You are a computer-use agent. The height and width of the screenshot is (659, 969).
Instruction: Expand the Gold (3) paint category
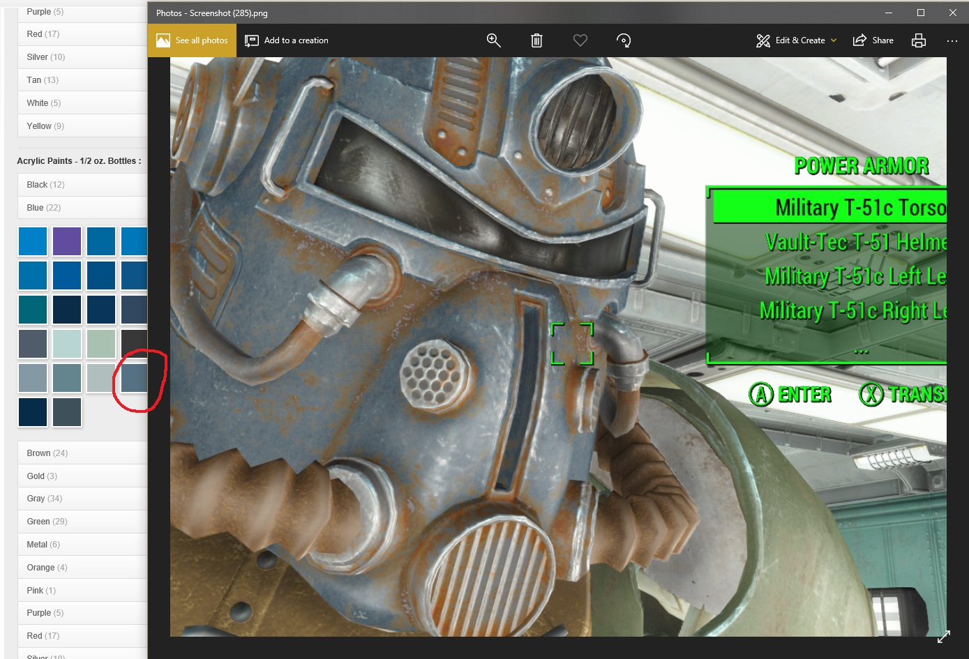pyautogui.click(x=82, y=476)
